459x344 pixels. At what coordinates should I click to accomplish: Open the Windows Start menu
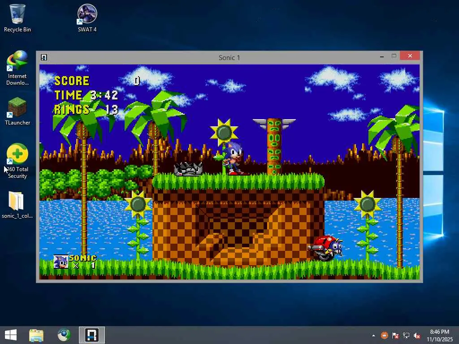pos(11,335)
